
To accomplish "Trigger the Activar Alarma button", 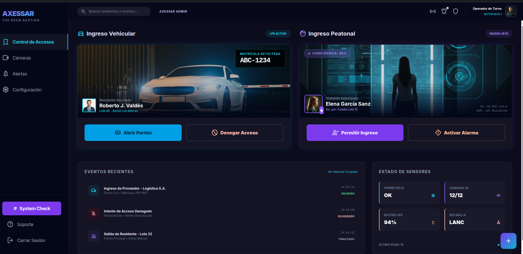I will [x=456, y=133].
